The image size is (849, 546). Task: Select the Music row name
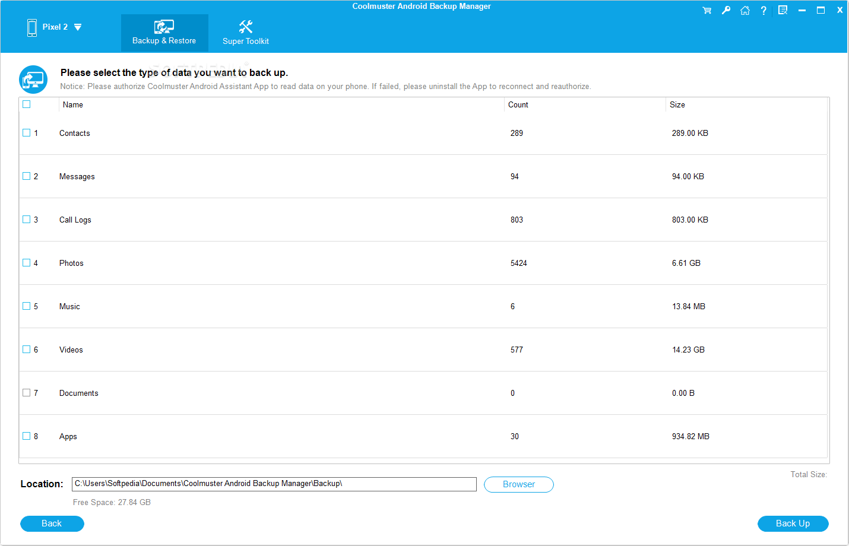(x=69, y=307)
